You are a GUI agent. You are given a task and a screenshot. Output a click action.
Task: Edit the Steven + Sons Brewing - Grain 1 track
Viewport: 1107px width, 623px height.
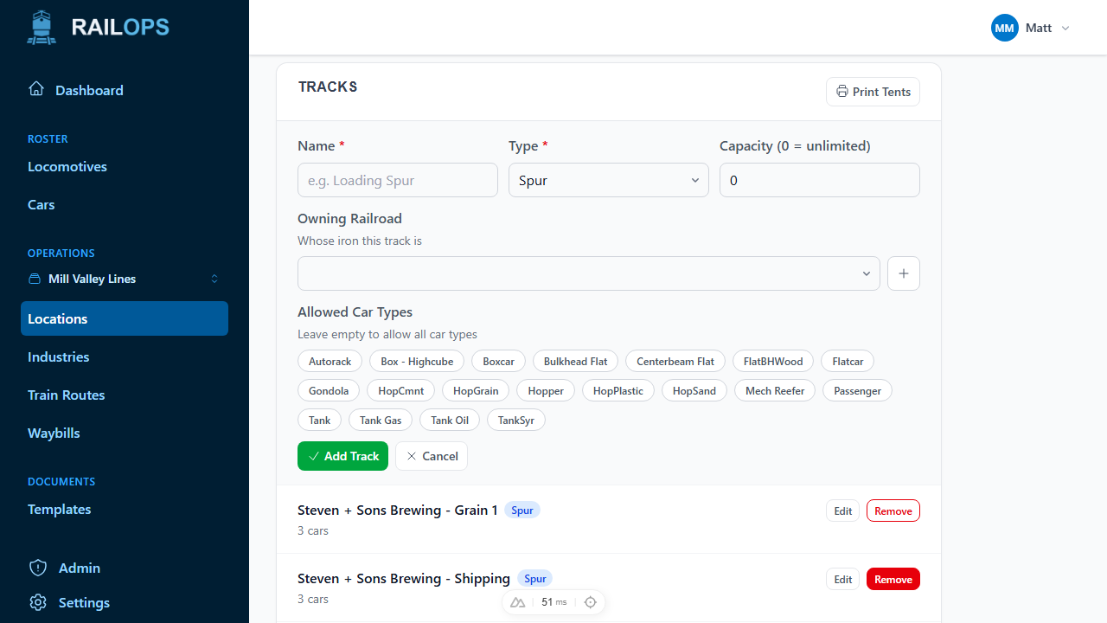coord(843,511)
